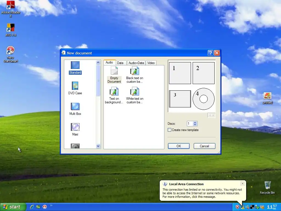Expand hidden Quick Launch items chevron
This screenshot has width=281, height=211.
[x=51, y=206]
